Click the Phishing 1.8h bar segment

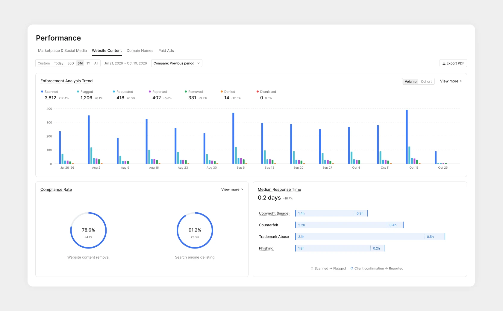333,248
